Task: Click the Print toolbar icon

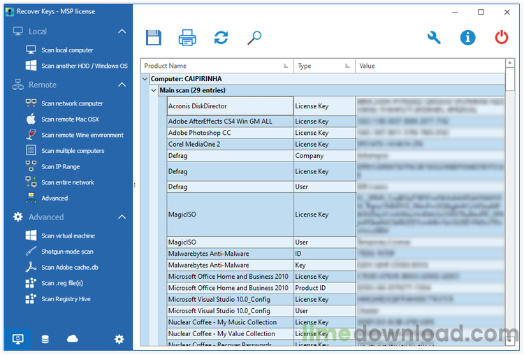Action: pos(187,38)
